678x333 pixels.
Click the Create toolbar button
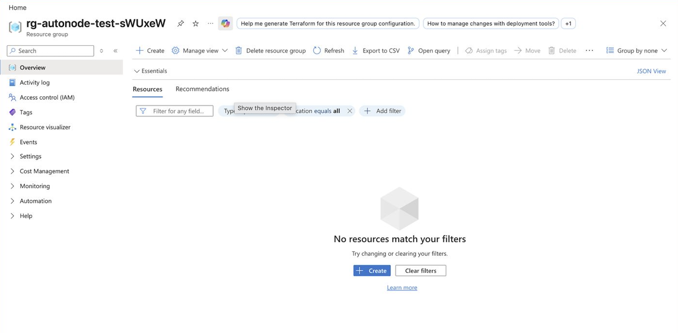coord(150,50)
